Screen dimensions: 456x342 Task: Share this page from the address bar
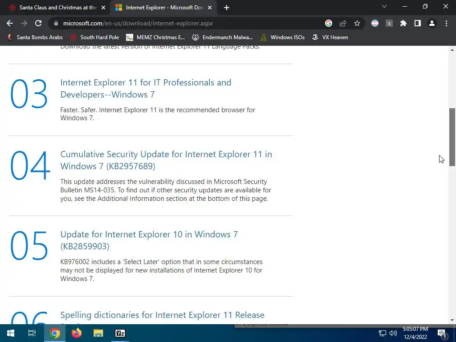[x=343, y=23]
